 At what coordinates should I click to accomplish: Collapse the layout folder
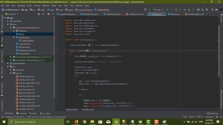11,73
